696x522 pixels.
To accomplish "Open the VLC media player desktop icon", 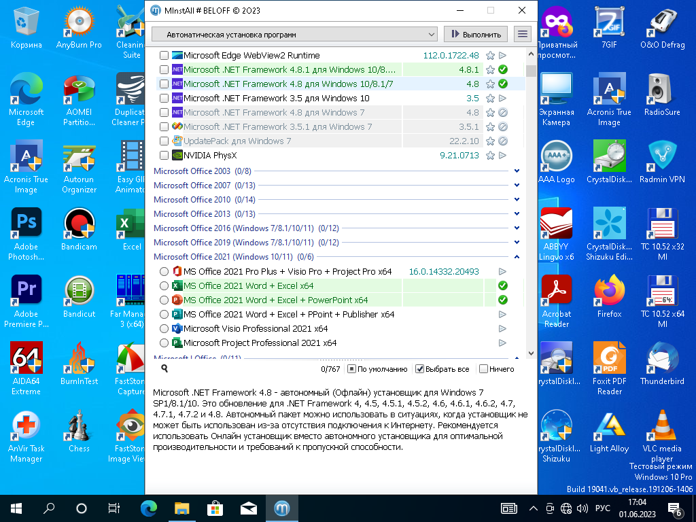I will (x=662, y=436).
